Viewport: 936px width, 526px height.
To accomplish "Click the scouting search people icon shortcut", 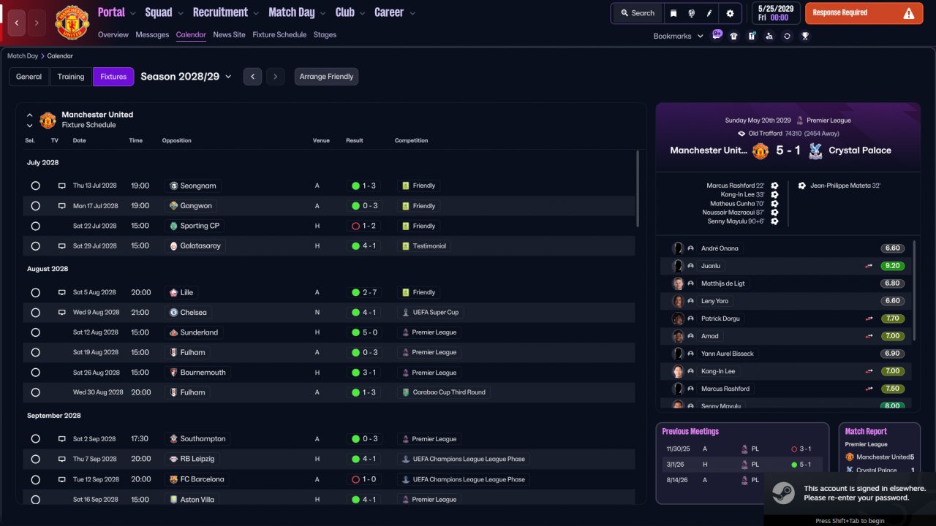I will tap(769, 36).
